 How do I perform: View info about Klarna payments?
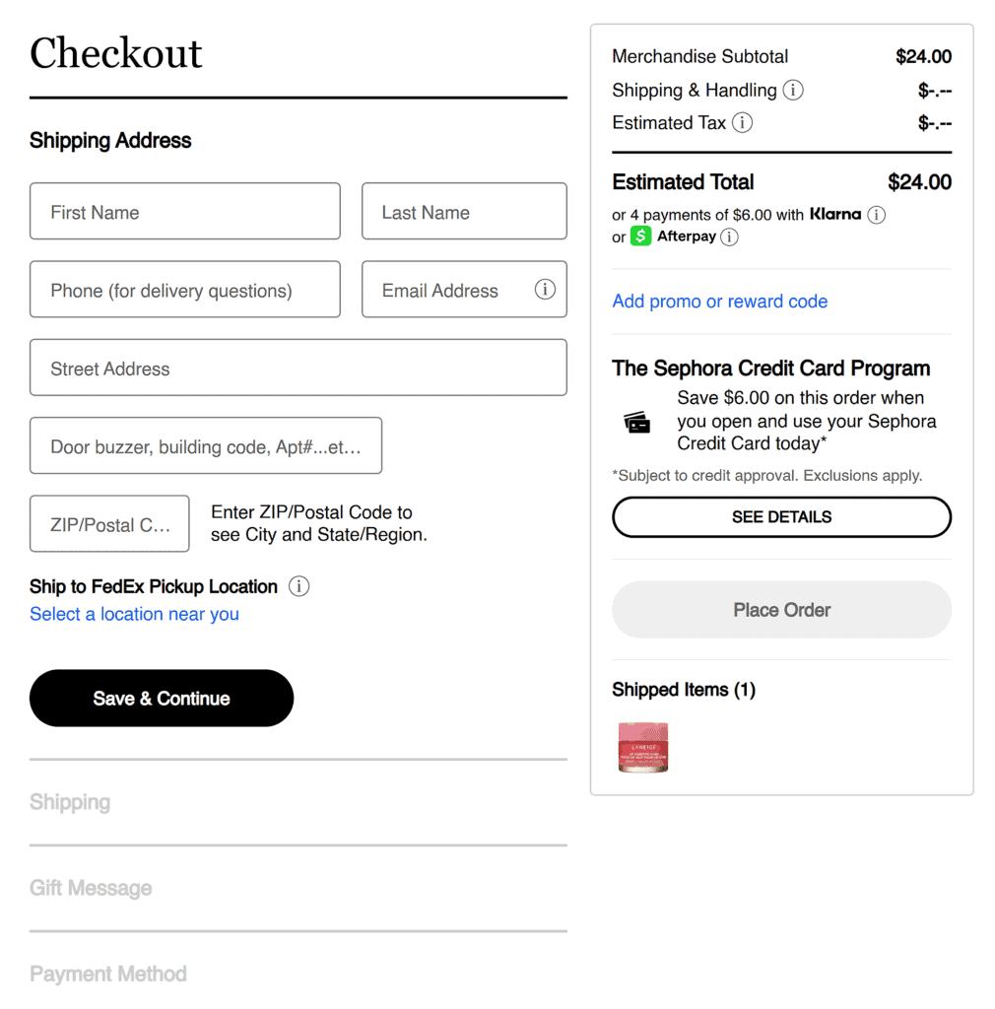tap(876, 215)
